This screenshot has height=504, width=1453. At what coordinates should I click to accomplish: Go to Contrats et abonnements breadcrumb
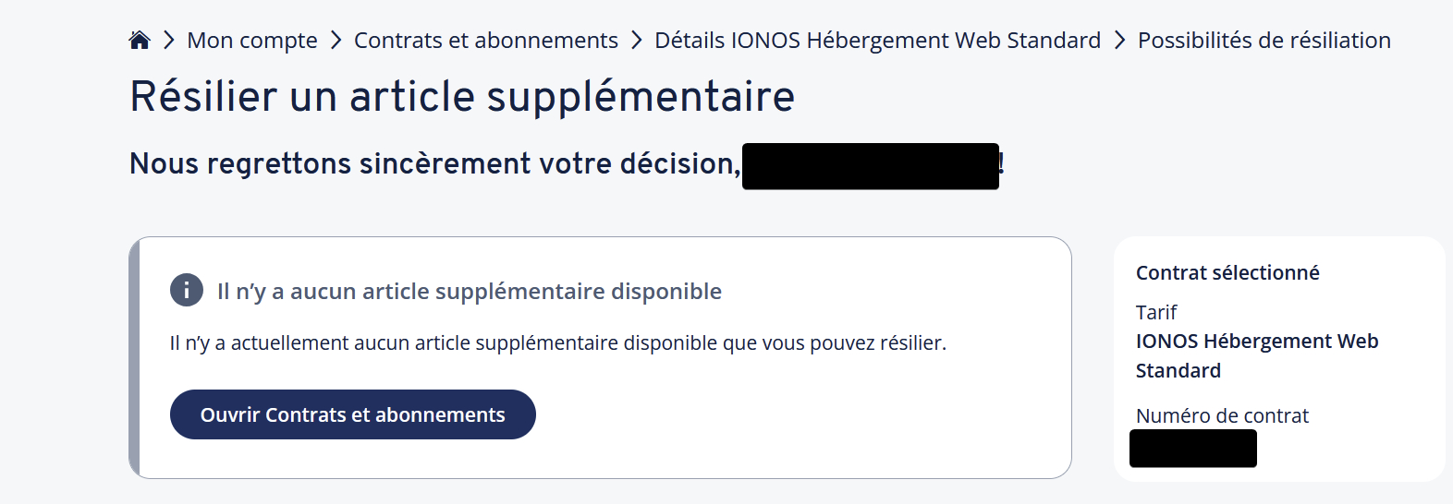(x=485, y=40)
